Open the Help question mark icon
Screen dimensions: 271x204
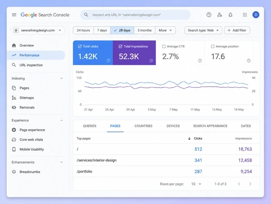(x=209, y=15)
